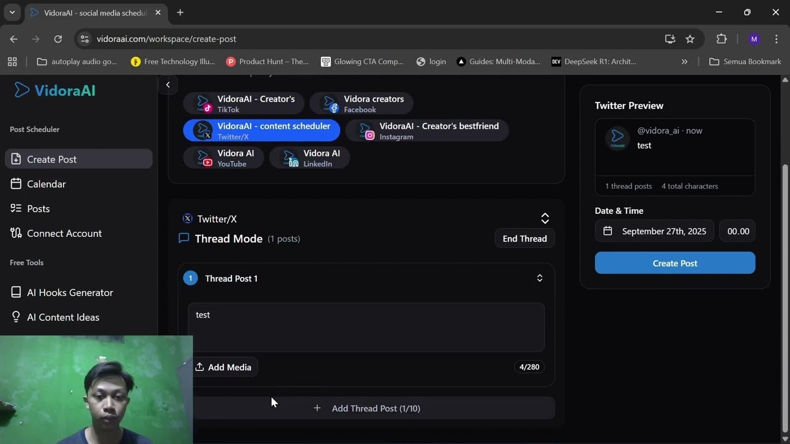The image size is (790, 444).
Task: Open the tab search dropdown arrow
Action: click(12, 12)
